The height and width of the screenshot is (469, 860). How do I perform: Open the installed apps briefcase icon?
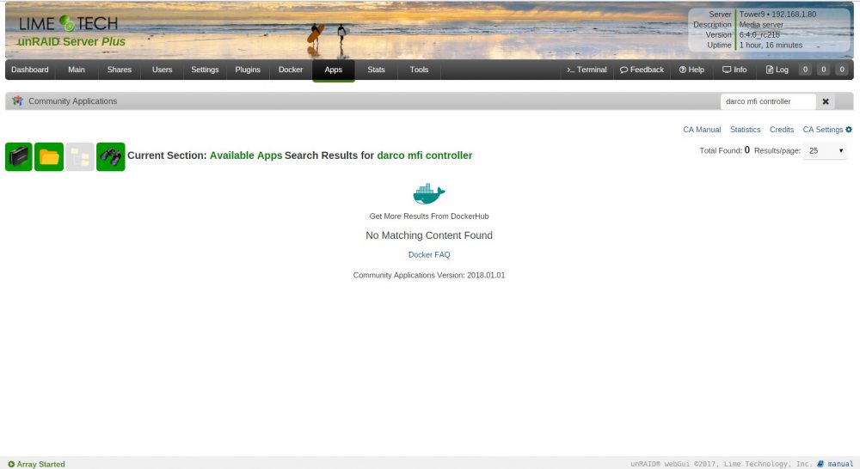pos(19,156)
